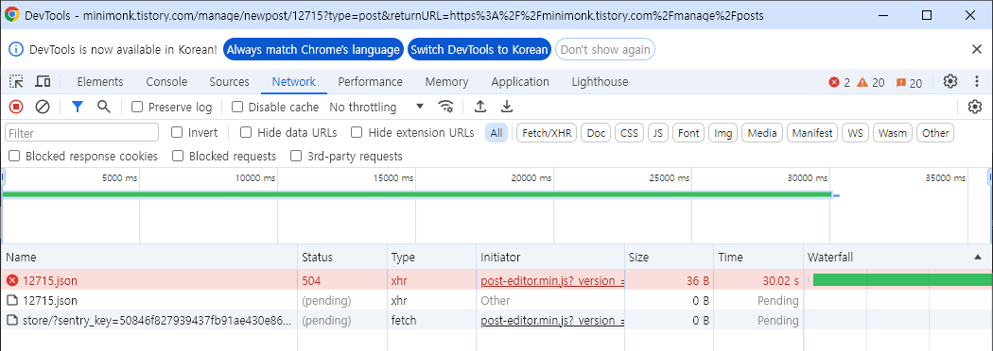Viewport: 993px width, 351px height.
Task: Filter by Img requests
Action: pyautogui.click(x=723, y=133)
